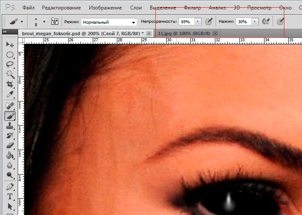The width and height of the screenshot is (302, 215).
Task: Toggle tablet pressure for opacity
Action: tap(209, 21)
